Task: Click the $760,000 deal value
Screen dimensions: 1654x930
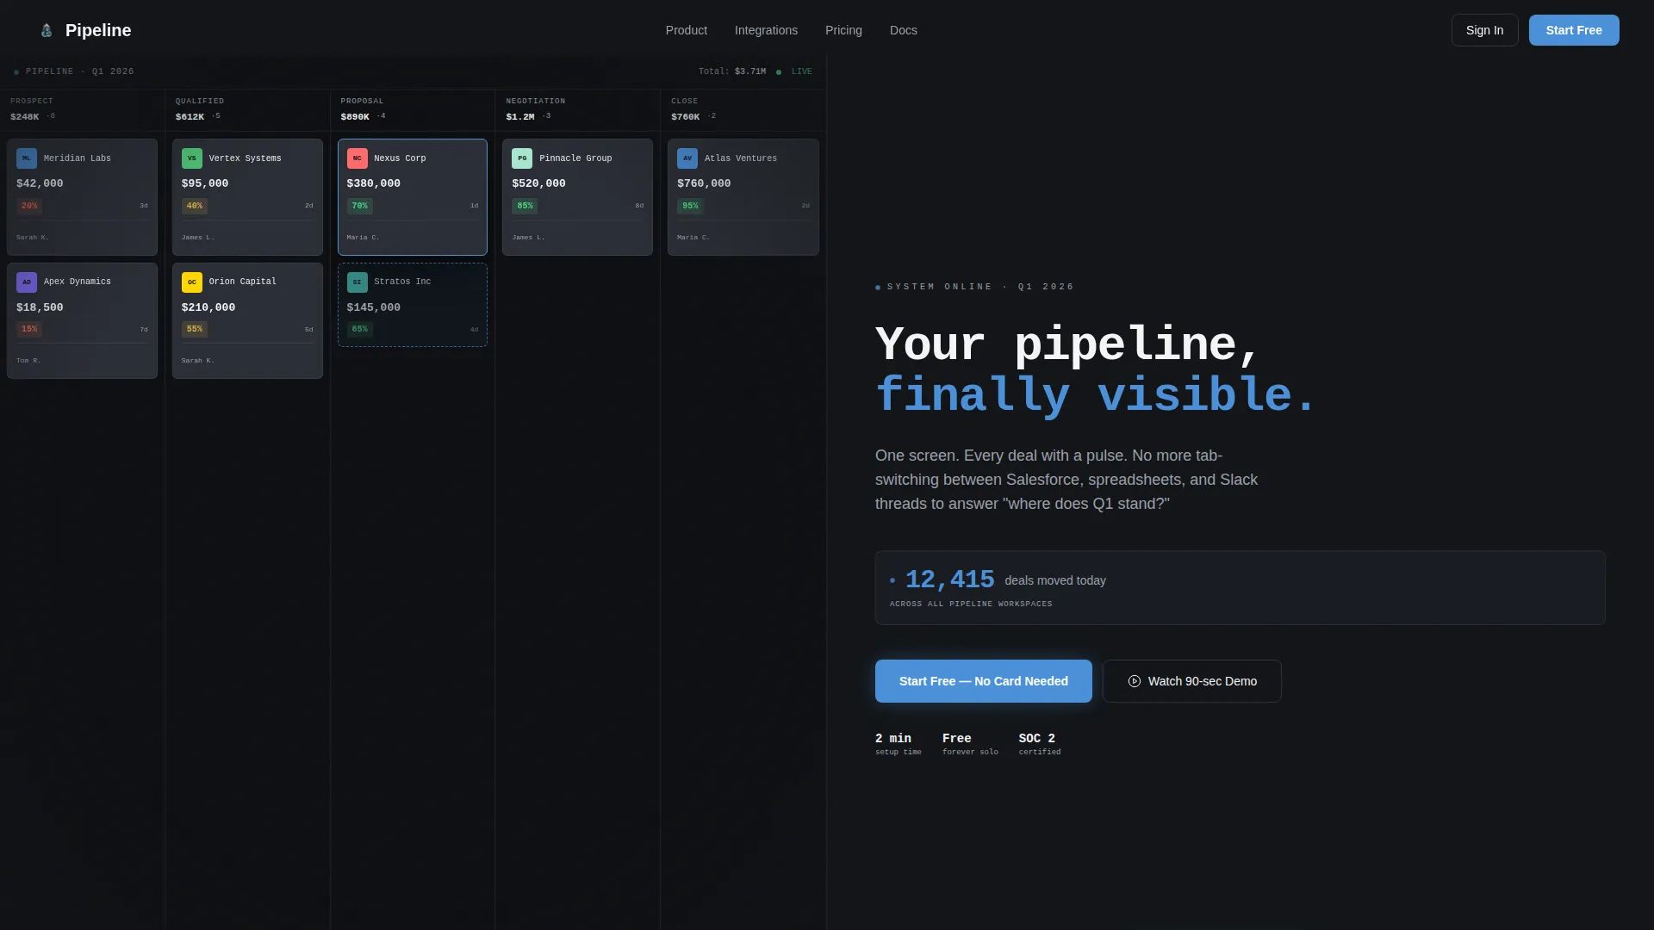Action: [704, 183]
